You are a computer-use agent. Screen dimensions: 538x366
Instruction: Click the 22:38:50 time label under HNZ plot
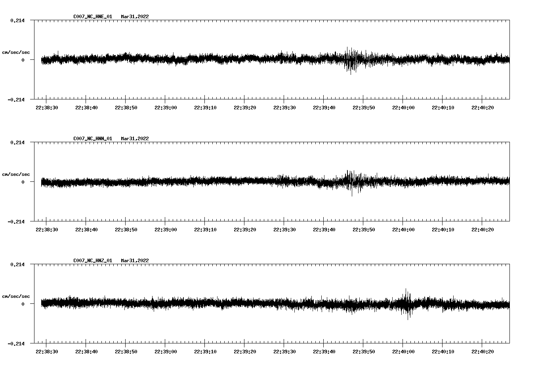coord(126,352)
